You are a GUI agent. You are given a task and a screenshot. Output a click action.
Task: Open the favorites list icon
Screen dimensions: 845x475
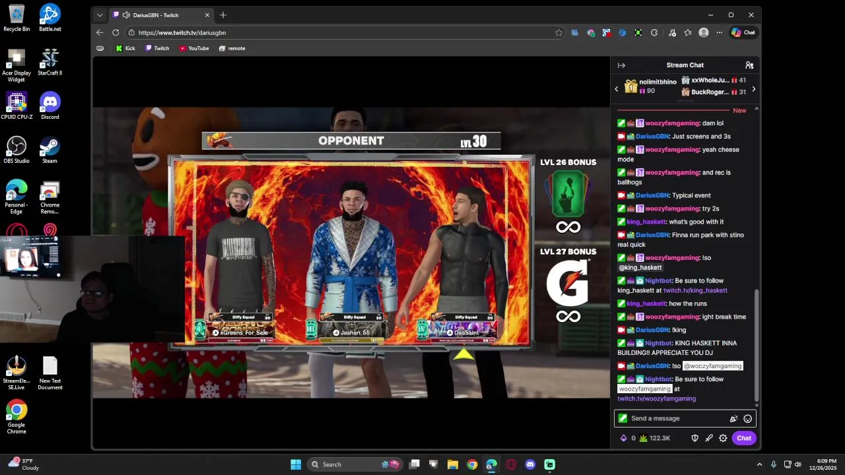click(687, 32)
